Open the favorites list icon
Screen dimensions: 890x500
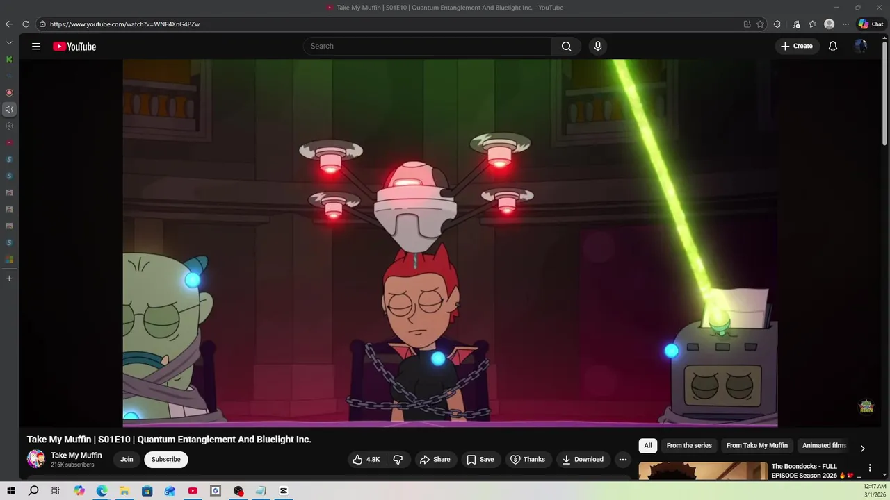(812, 24)
